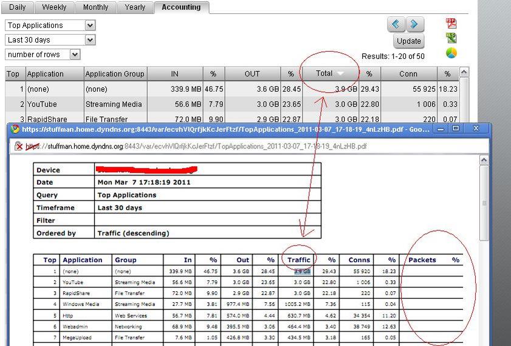Click the insecure HTTPS warning icon
511x346 pixels.
click(18, 147)
